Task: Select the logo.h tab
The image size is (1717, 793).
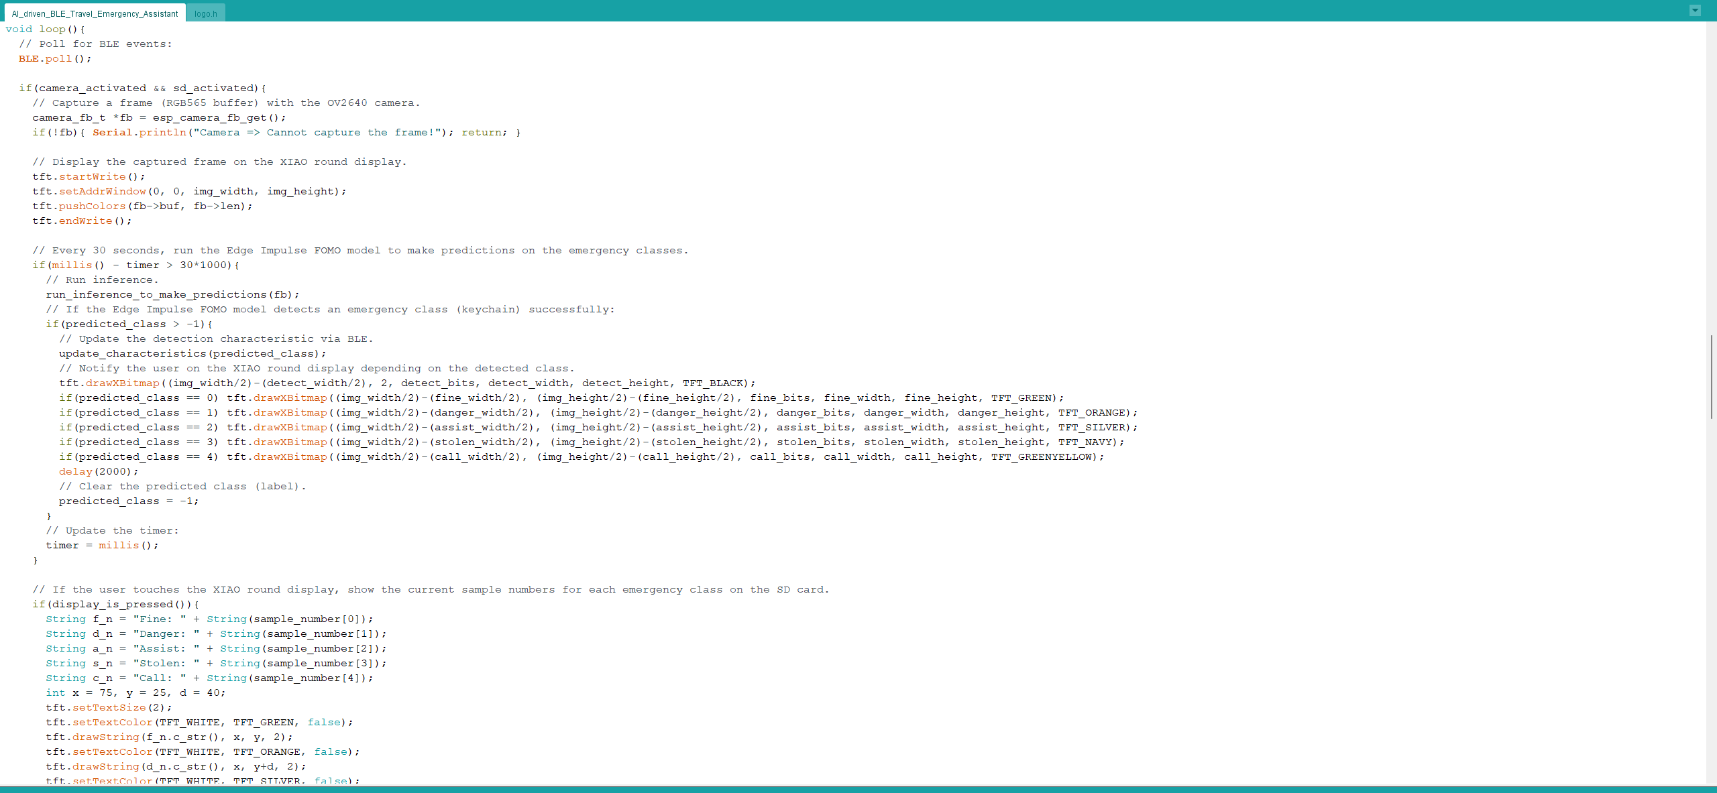Action: tap(205, 13)
